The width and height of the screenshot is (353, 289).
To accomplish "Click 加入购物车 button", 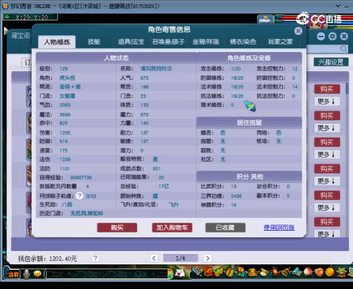I will pos(172,227).
